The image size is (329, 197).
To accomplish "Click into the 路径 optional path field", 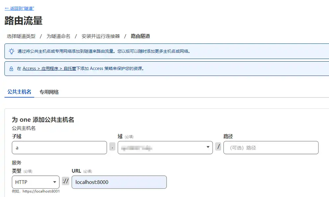I will 271,148.
